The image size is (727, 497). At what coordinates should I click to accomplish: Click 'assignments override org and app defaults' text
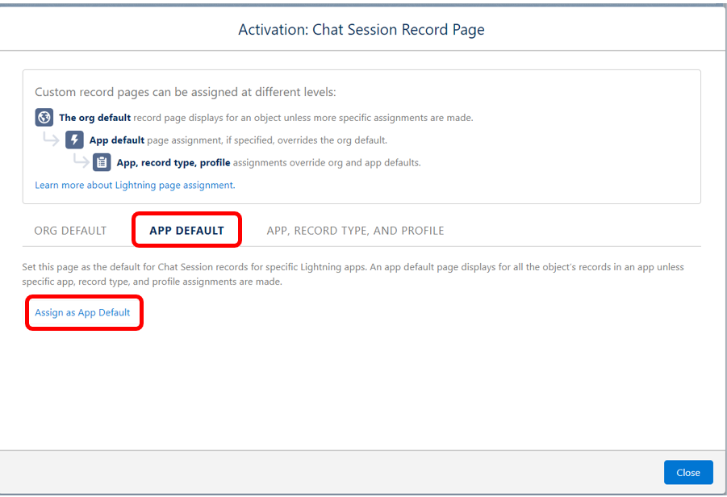(x=327, y=162)
